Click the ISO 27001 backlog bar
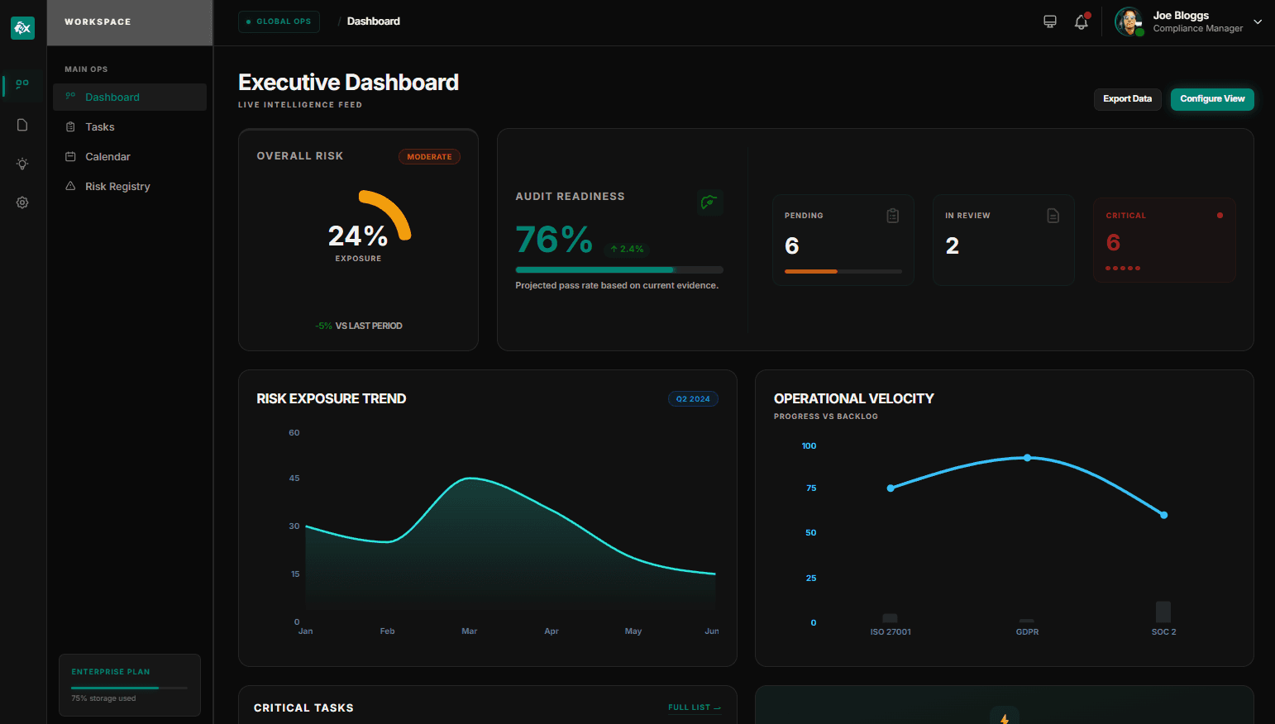This screenshot has width=1275, height=724. 891,618
